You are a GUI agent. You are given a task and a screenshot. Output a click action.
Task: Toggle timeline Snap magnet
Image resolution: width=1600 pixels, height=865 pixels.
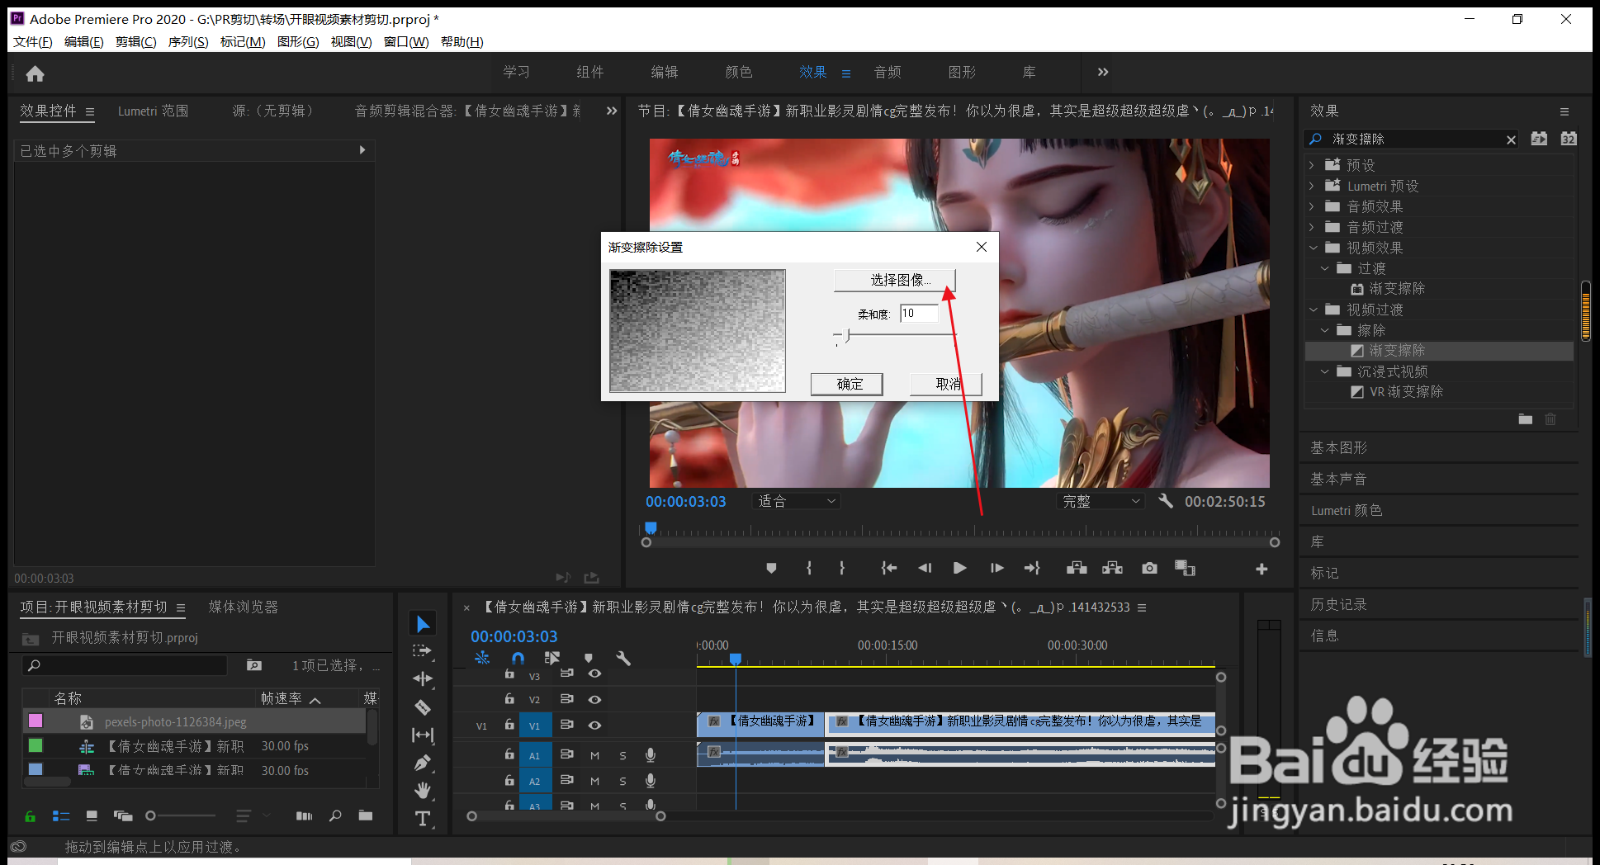(x=518, y=658)
